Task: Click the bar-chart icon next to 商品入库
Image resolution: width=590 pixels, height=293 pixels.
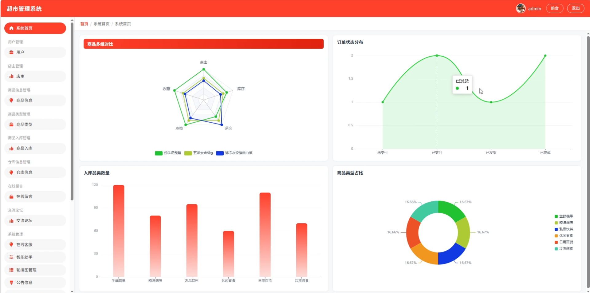Action: tap(11, 148)
